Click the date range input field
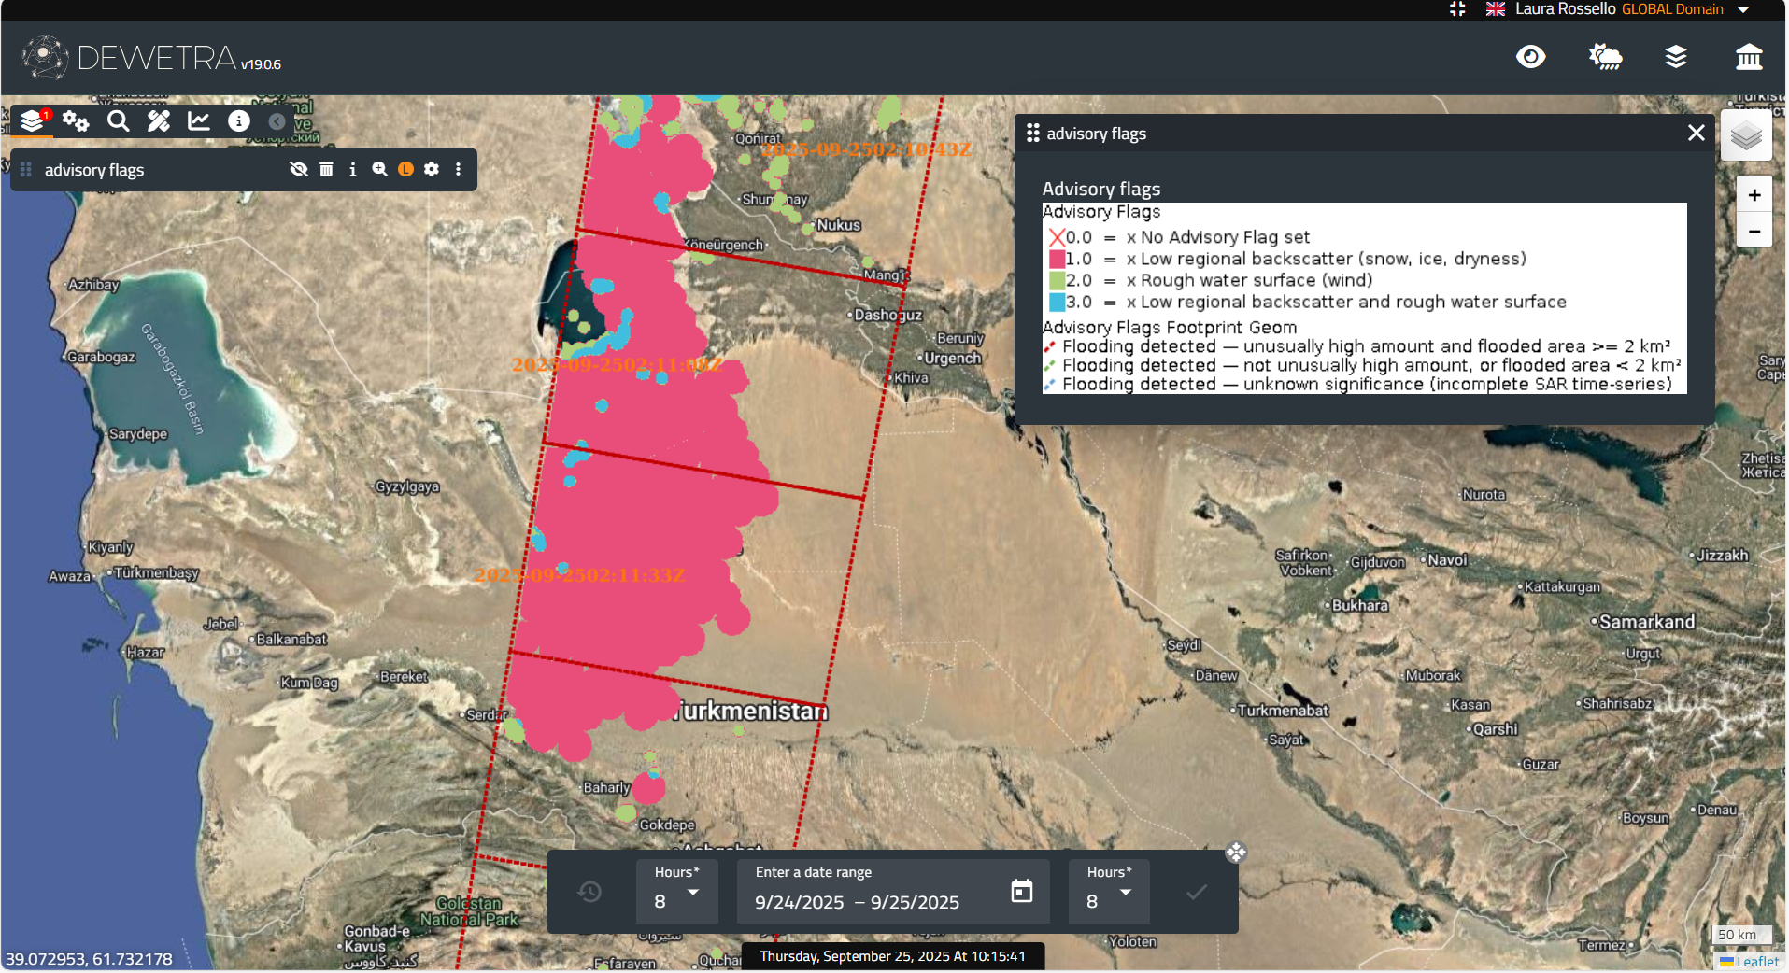This screenshot has height=973, width=1789. click(869, 902)
